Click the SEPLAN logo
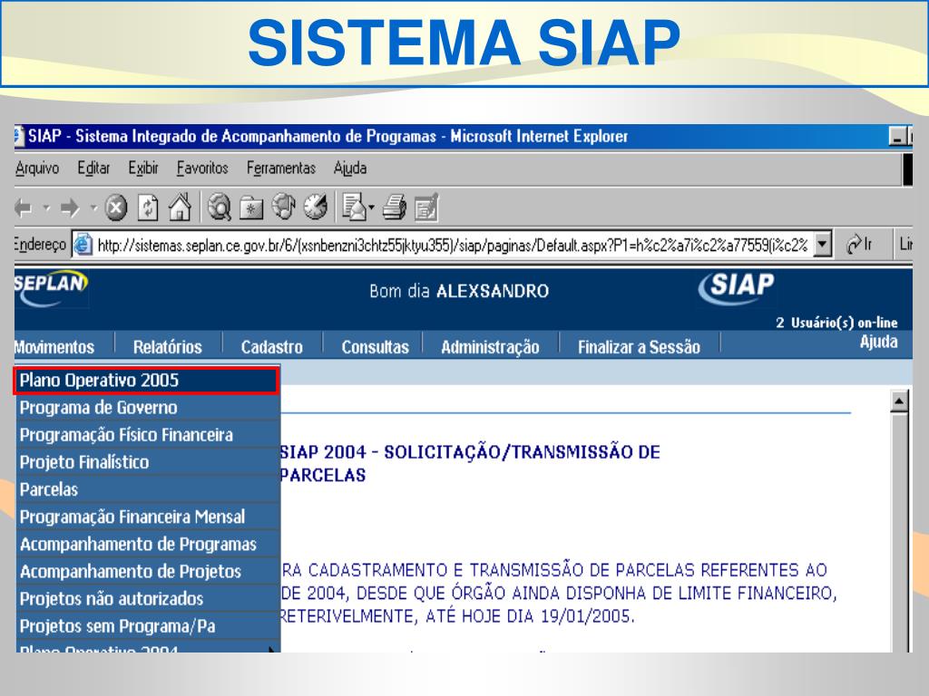The width and height of the screenshot is (929, 696). click(x=52, y=288)
